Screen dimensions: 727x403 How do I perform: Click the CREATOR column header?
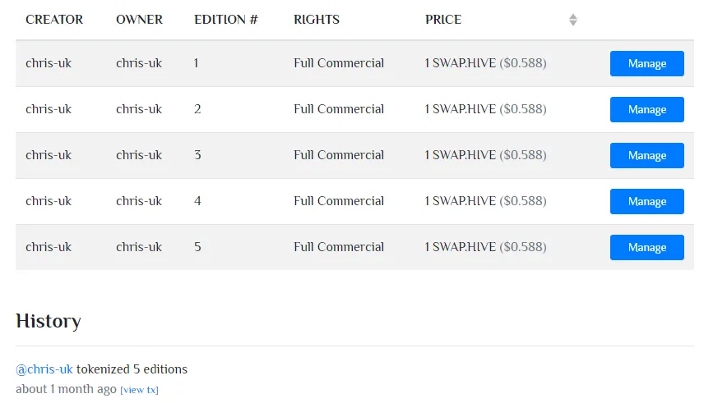coord(54,20)
